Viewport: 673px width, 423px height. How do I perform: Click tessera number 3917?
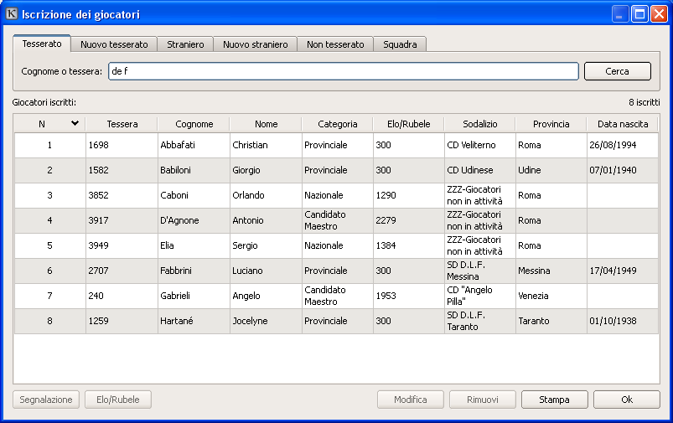(x=99, y=220)
